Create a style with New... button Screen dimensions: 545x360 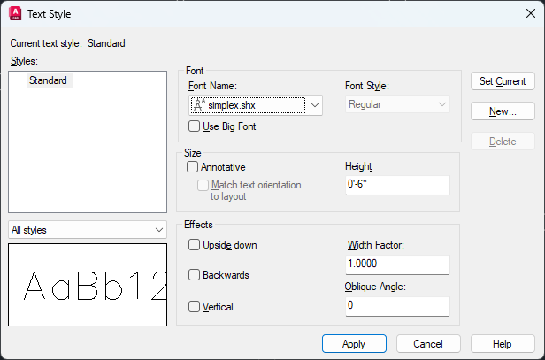pyautogui.click(x=503, y=111)
